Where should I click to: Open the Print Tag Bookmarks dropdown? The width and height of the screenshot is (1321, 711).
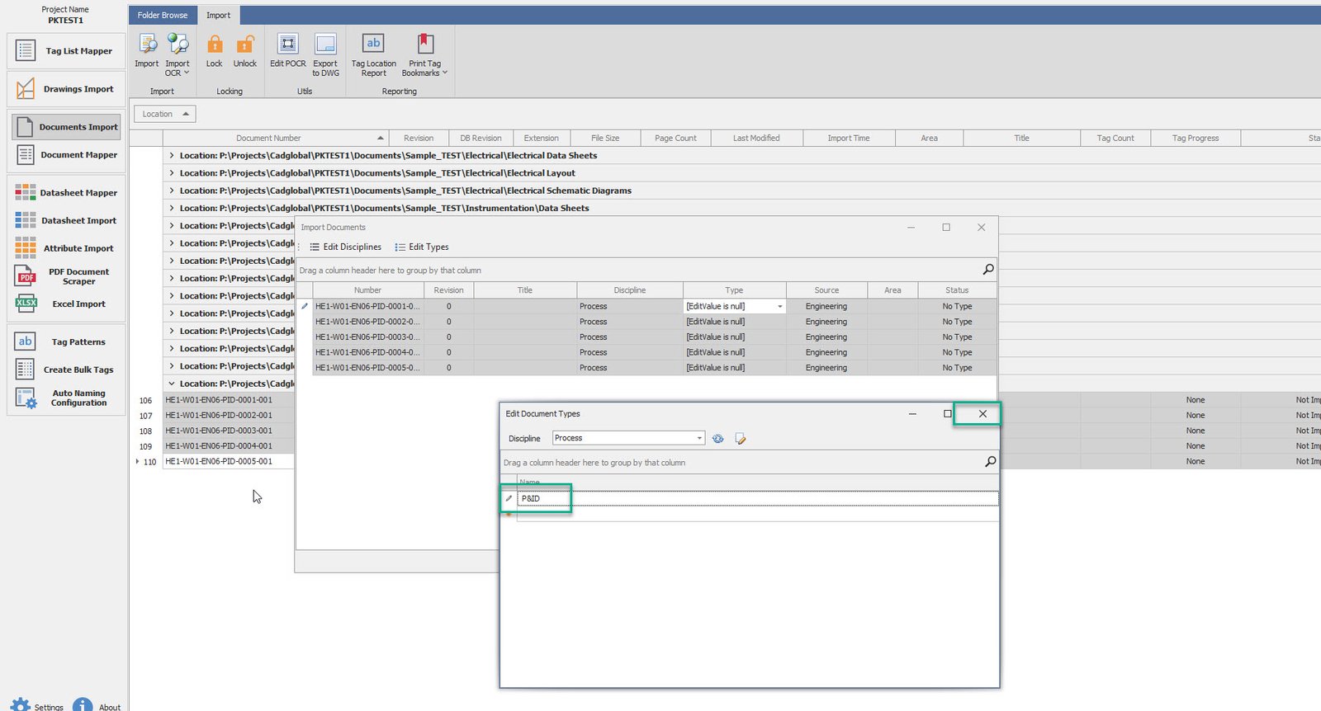pos(445,73)
